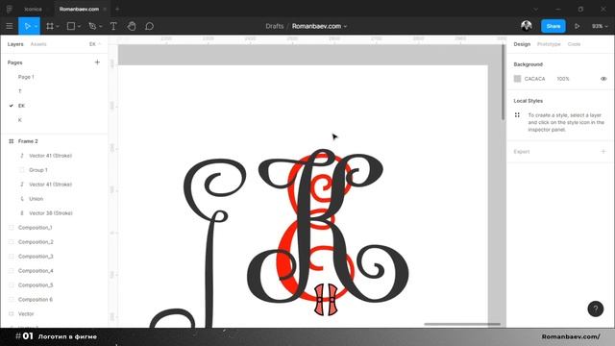Select the Move tool arrow
Image resolution: width=615 pixels, height=346 pixels.
pos(27,26)
